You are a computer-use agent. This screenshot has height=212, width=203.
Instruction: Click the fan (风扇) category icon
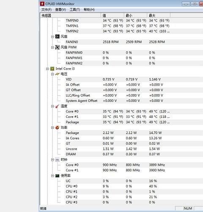coord(57,36)
